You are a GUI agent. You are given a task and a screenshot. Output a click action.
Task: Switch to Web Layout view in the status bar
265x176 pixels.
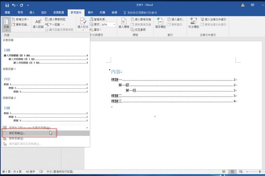[x=241, y=171]
